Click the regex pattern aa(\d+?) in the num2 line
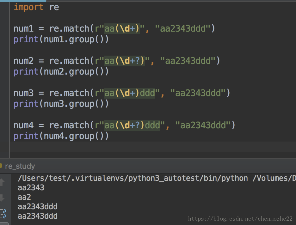The width and height of the screenshot is (296, 225). pyautogui.click(x=125, y=61)
